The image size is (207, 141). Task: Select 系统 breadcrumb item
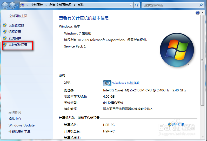(81, 5)
